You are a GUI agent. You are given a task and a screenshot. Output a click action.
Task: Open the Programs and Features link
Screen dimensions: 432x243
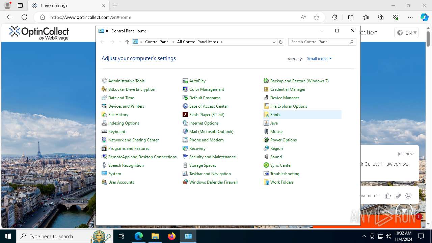129,148
